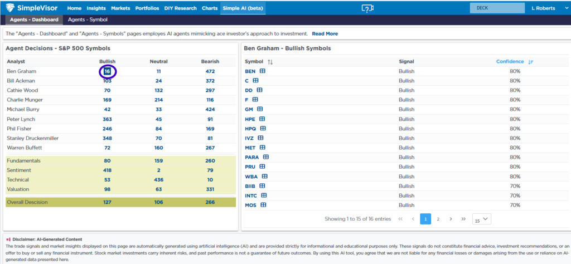This screenshot has height=264, width=571.
Task: Click the DECK search input field
Action: pos(497,8)
